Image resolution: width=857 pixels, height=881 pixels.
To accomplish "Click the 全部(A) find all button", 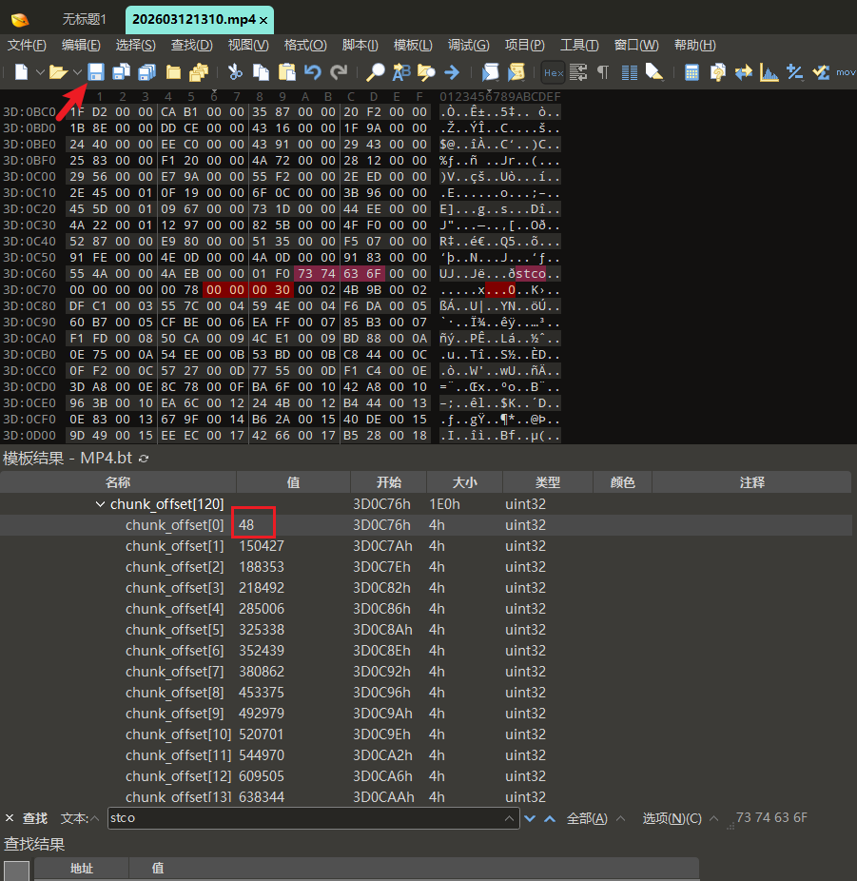I will click(588, 818).
